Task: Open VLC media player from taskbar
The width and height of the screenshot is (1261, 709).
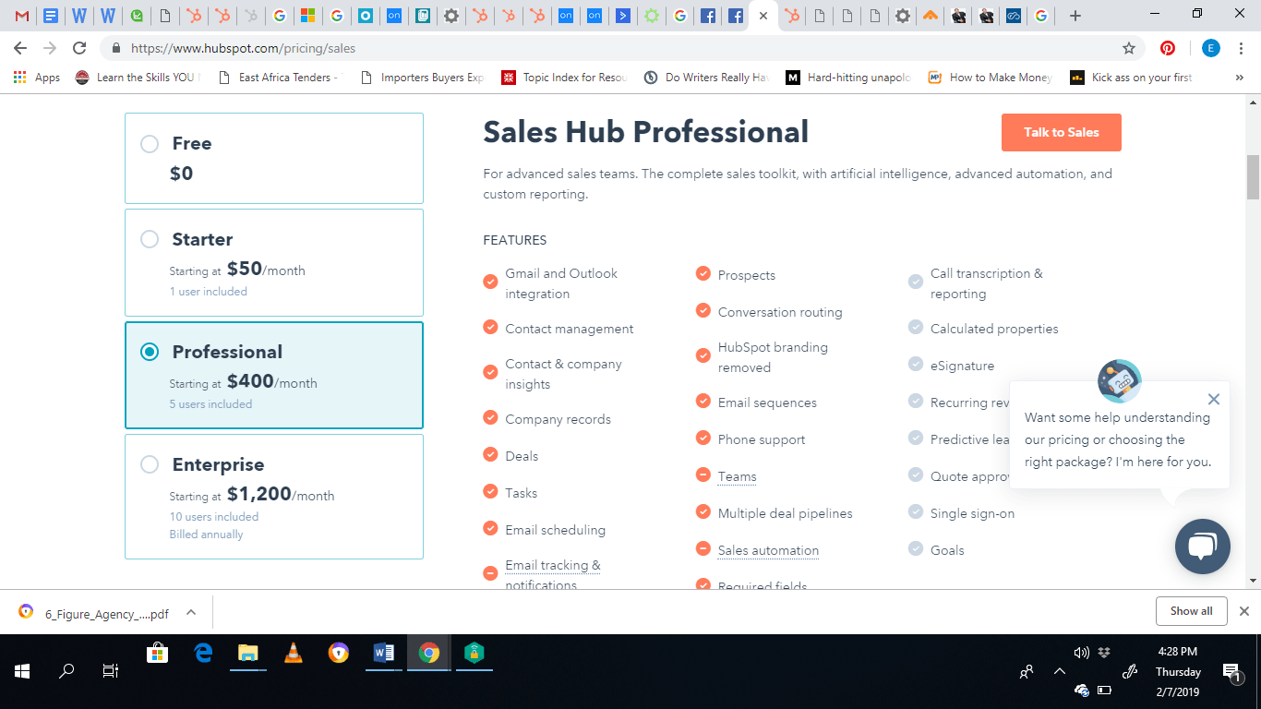Action: click(294, 654)
